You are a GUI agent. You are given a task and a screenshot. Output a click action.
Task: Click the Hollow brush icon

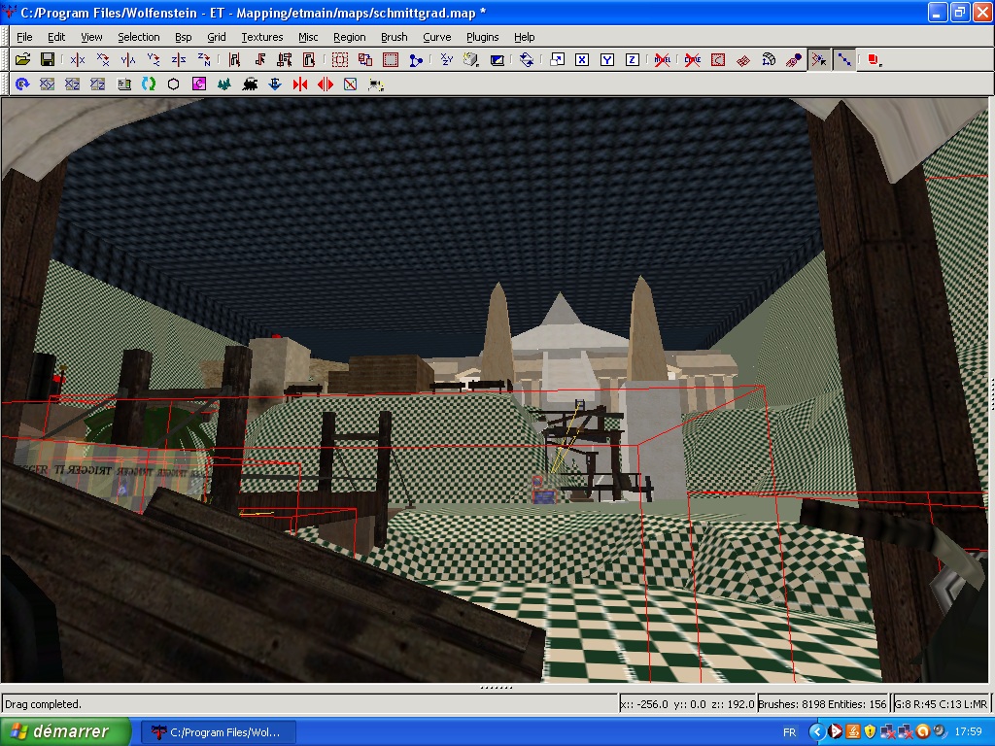tap(391, 59)
